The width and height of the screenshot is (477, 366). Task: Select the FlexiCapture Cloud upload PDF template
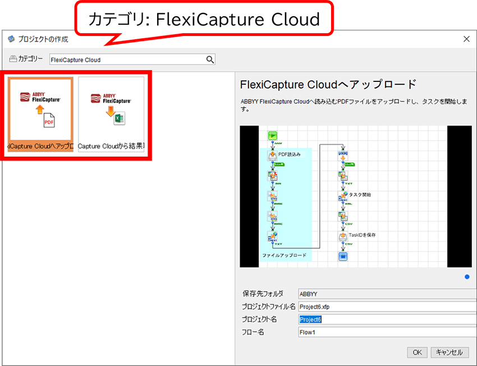click(41, 115)
